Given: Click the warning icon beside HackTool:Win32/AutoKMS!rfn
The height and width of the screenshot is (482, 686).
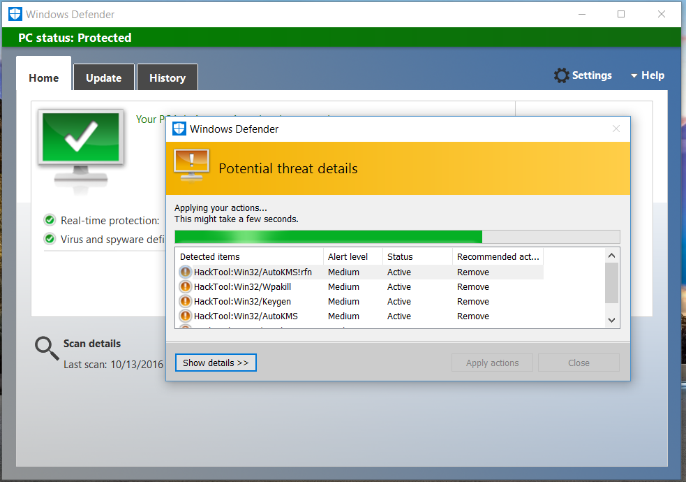Looking at the screenshot, I should [x=186, y=272].
